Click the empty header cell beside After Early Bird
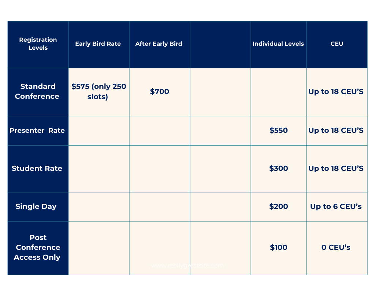 [x=220, y=44]
